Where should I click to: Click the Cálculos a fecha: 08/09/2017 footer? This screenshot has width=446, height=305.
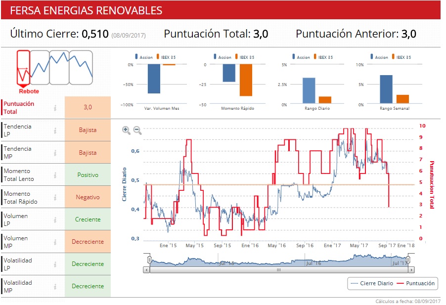point(408,302)
